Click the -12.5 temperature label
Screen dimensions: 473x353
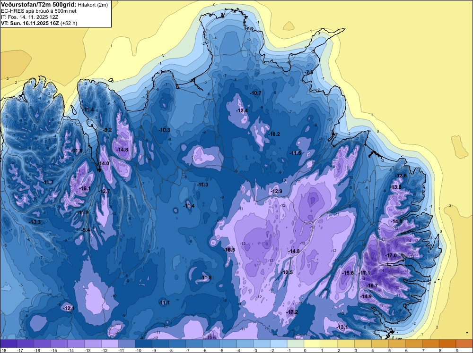pyautogui.click(x=287, y=272)
